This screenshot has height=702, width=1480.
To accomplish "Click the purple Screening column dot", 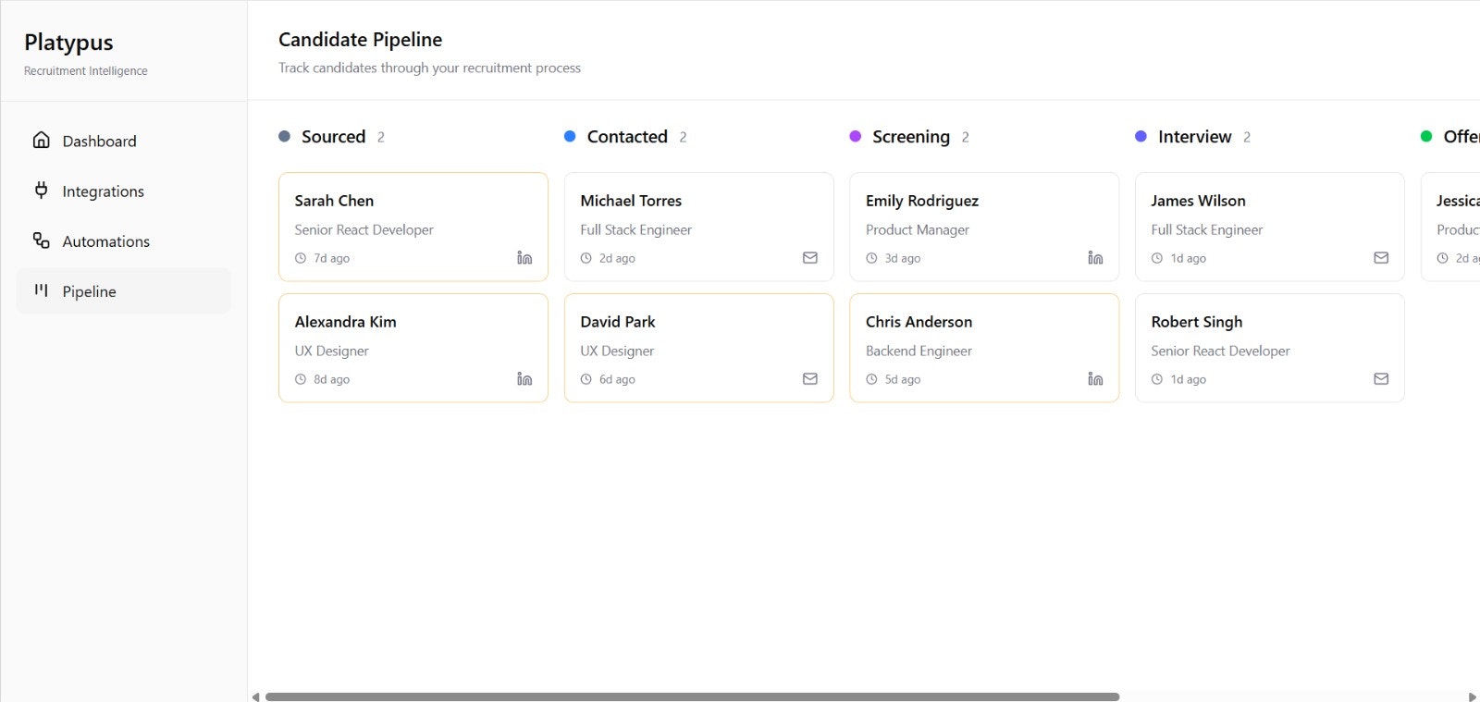I will 856,136.
